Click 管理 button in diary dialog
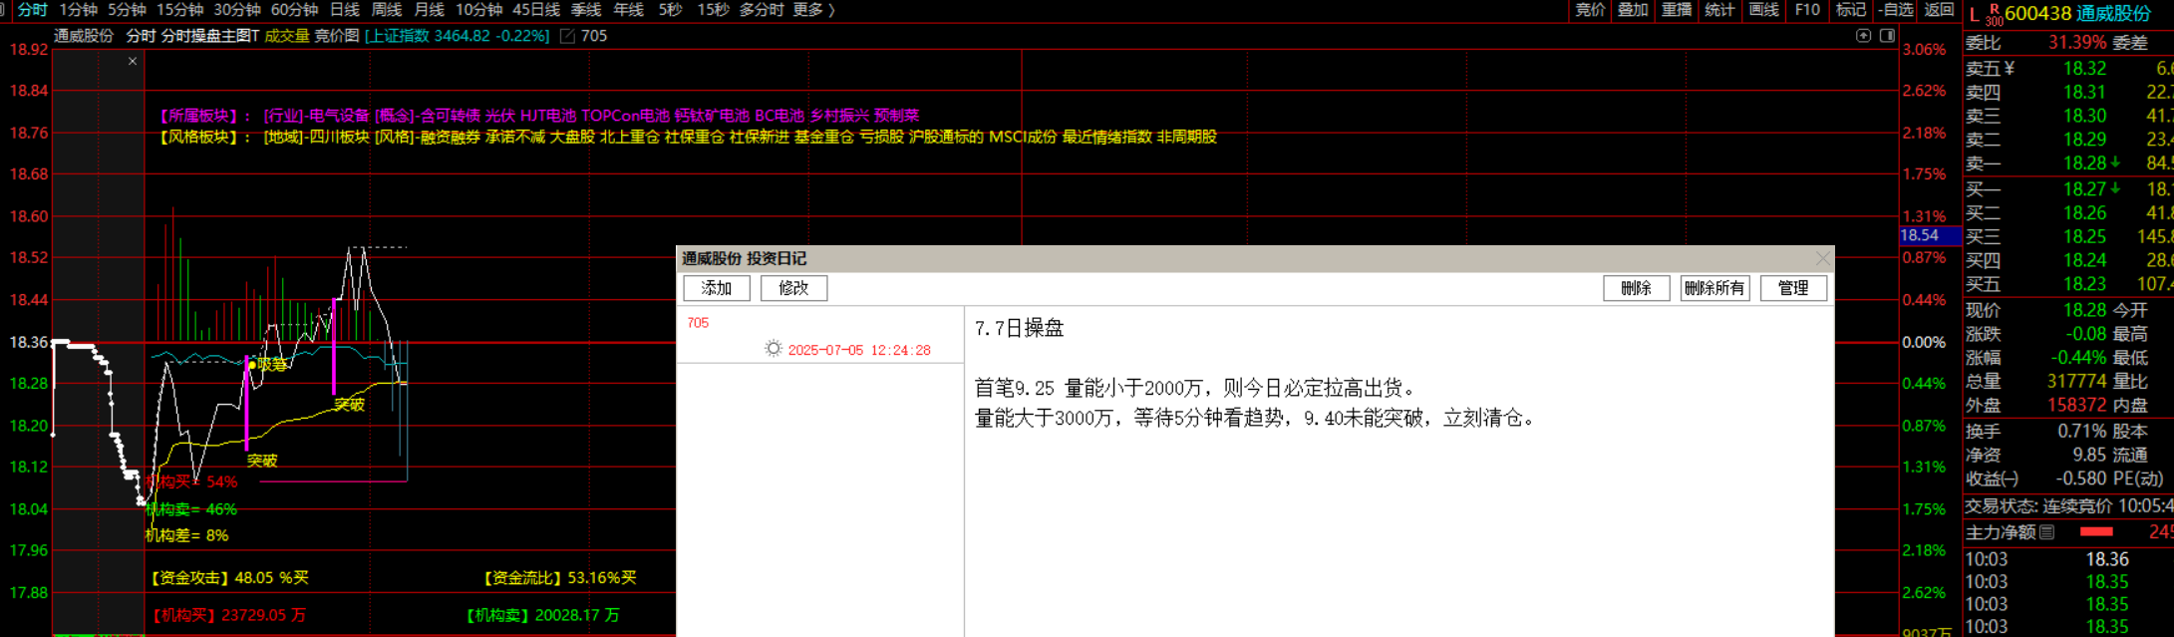 [x=1793, y=288]
